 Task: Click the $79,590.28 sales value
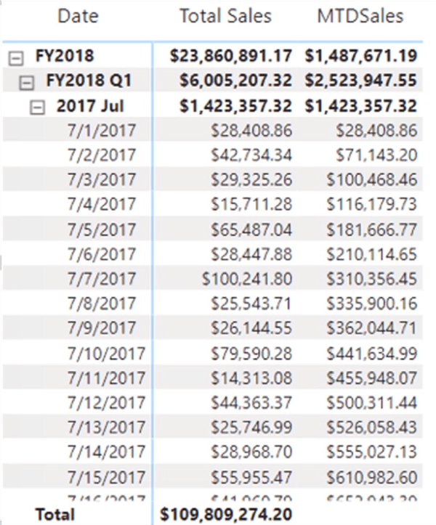tap(250, 354)
